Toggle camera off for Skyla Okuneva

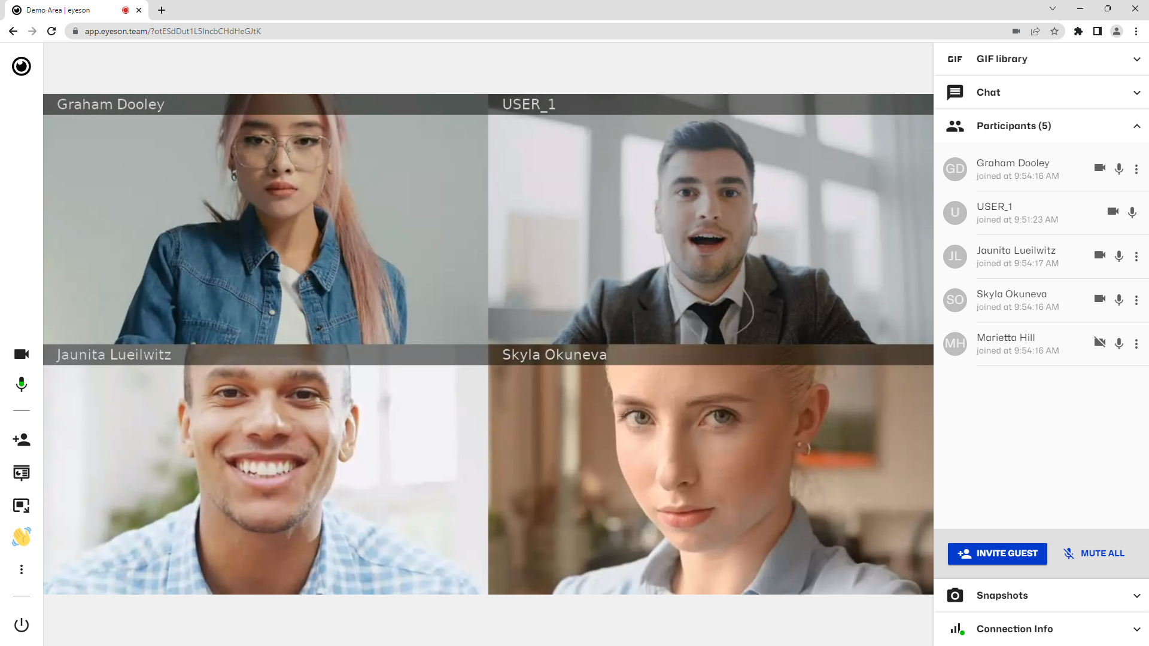[1099, 299]
